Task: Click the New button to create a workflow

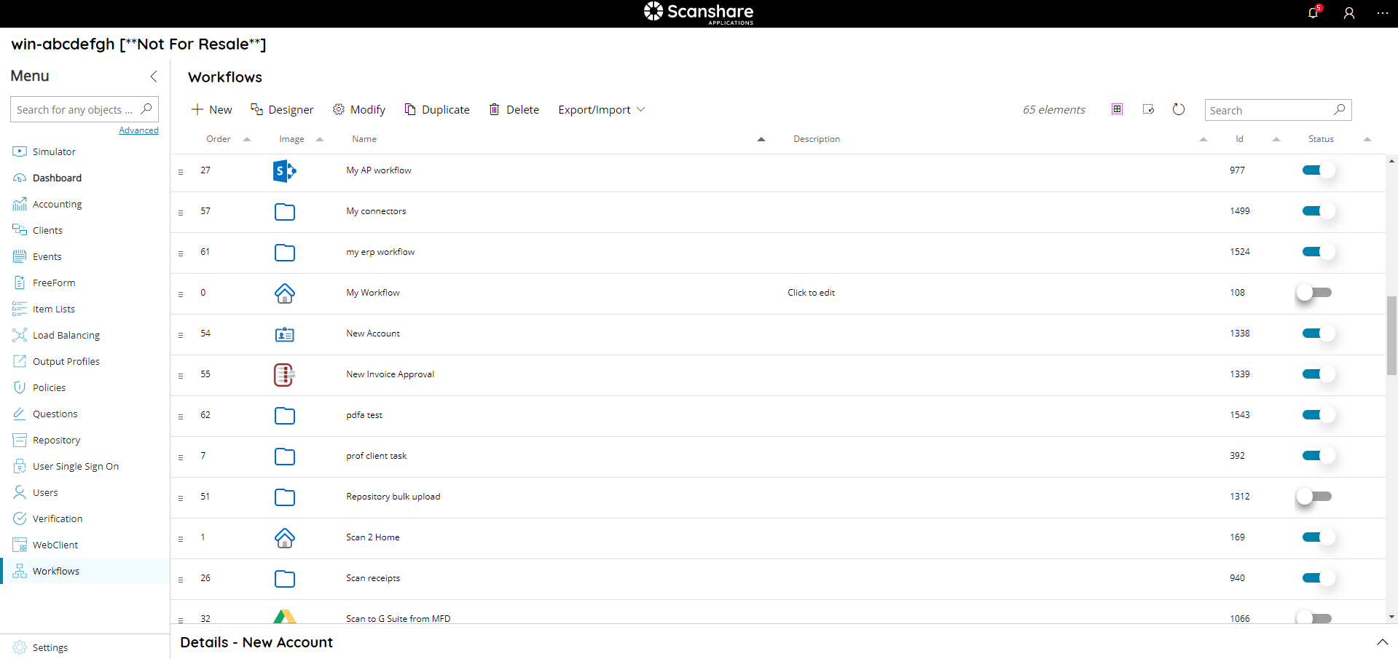Action: click(x=211, y=109)
